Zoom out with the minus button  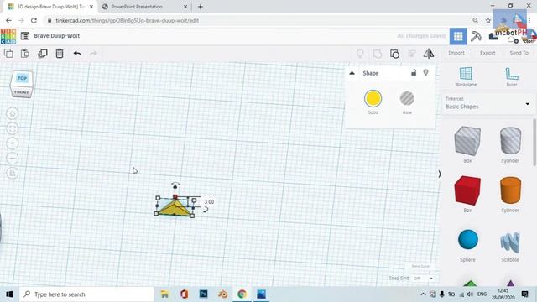coord(13,159)
